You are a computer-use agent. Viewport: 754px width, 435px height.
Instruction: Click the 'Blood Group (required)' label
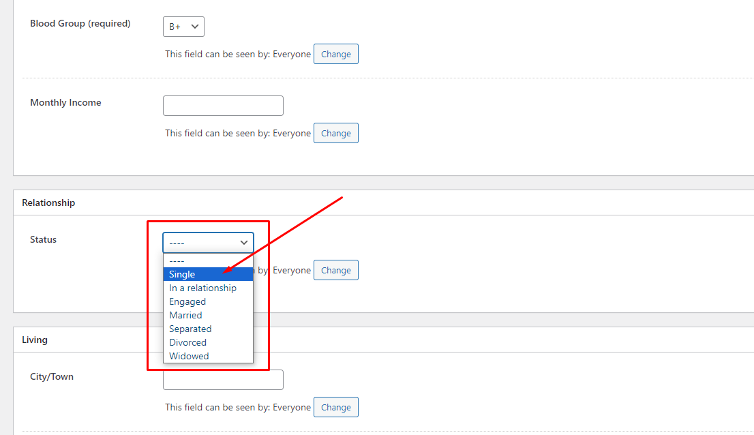(80, 24)
